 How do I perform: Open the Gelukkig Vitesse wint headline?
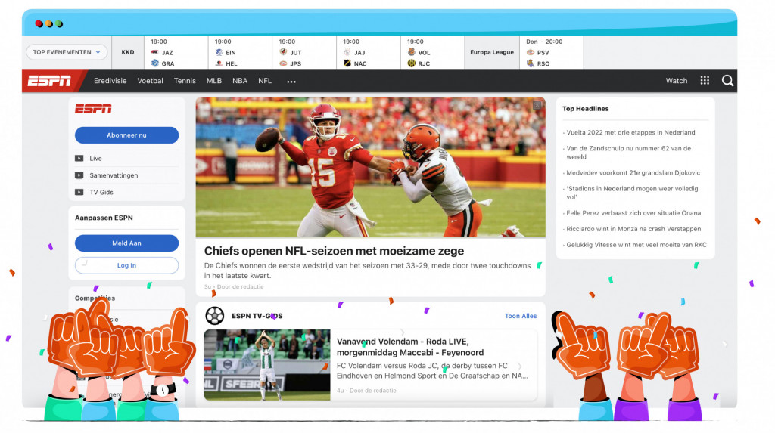coord(636,244)
